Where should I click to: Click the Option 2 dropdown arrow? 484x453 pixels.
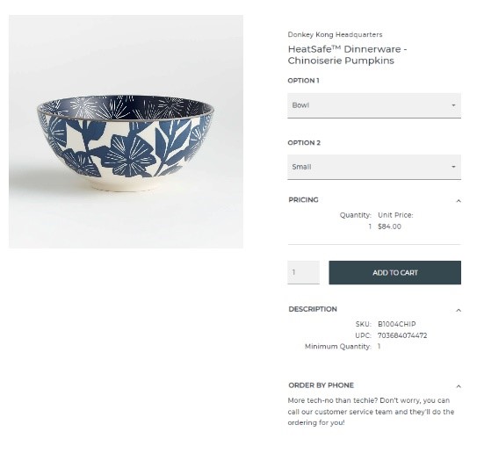[x=453, y=167]
